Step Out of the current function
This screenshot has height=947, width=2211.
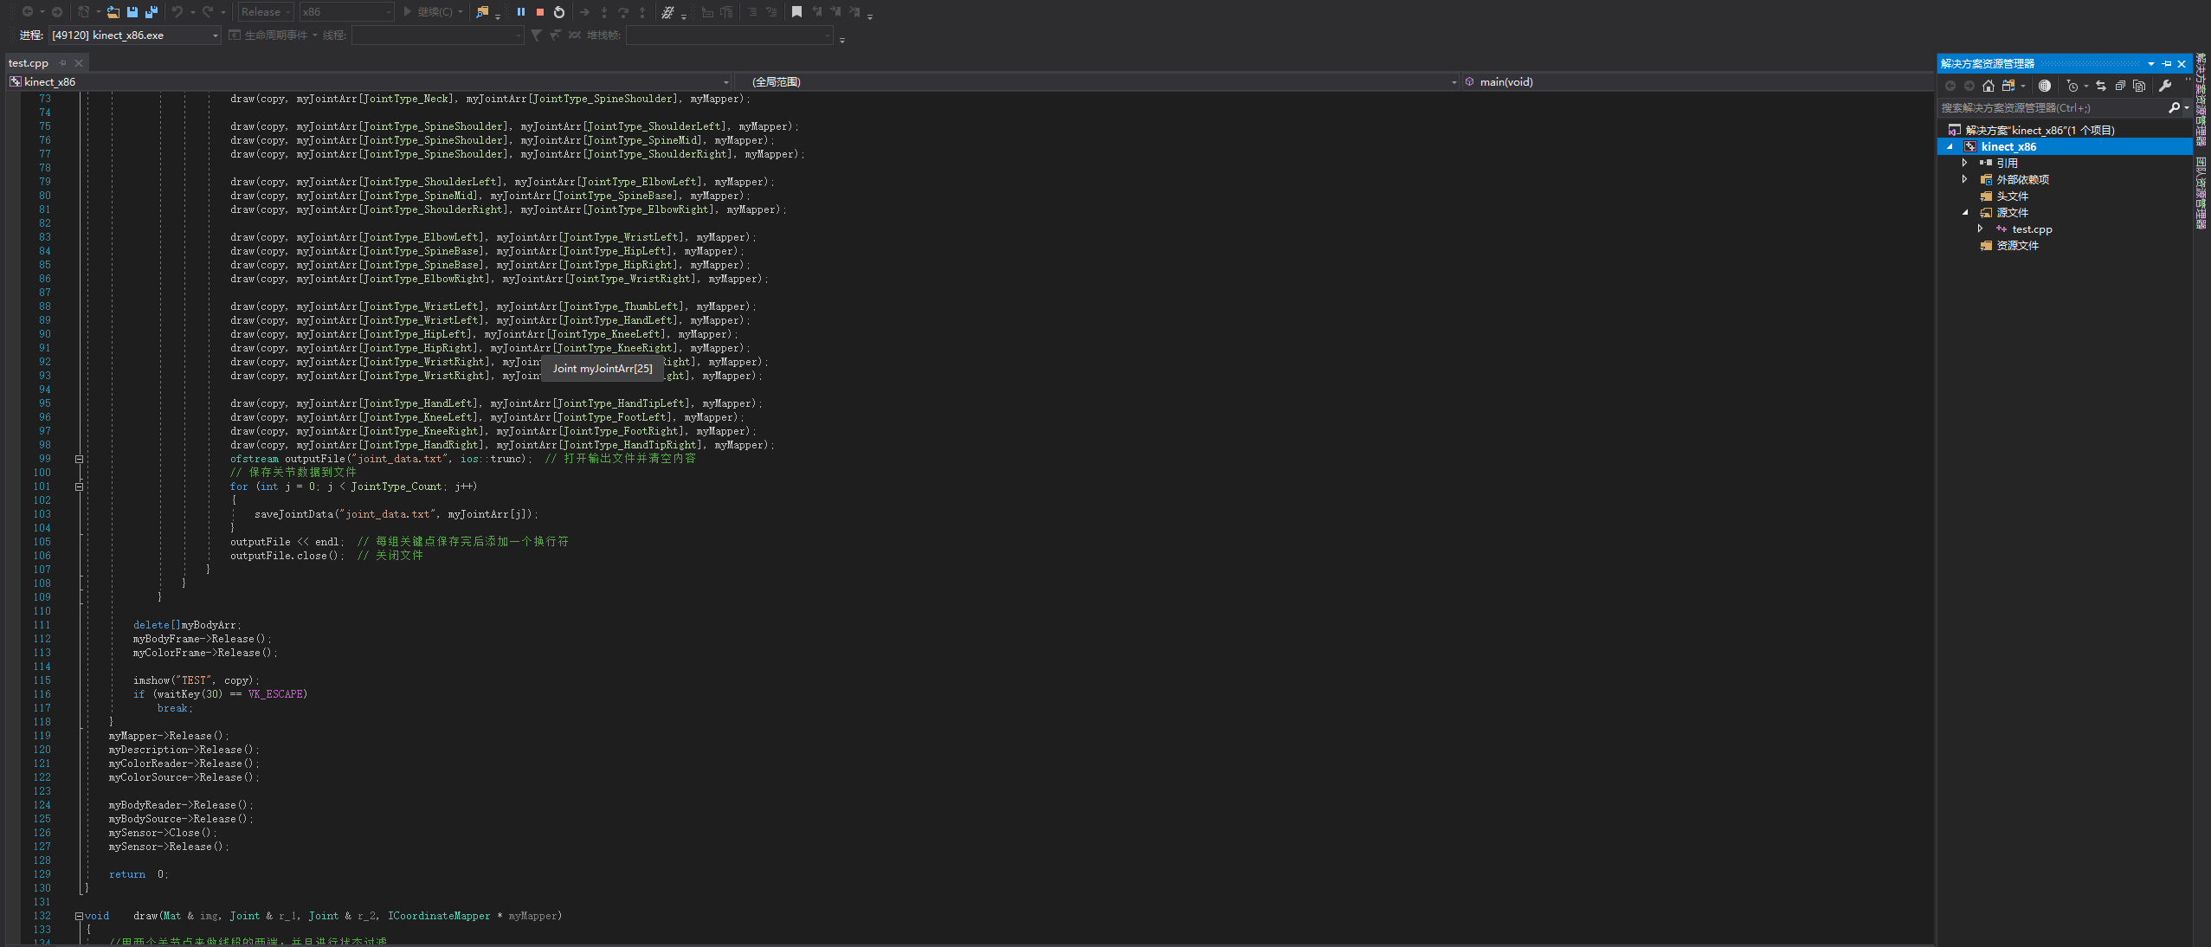tap(641, 12)
